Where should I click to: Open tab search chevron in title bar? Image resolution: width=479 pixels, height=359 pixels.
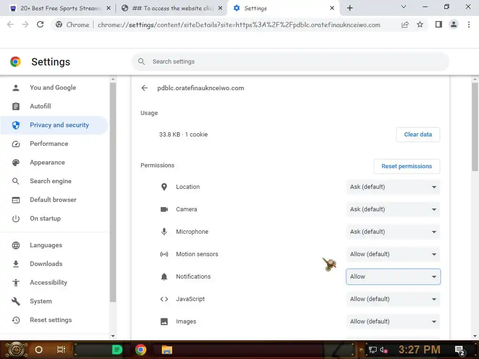(404, 7)
